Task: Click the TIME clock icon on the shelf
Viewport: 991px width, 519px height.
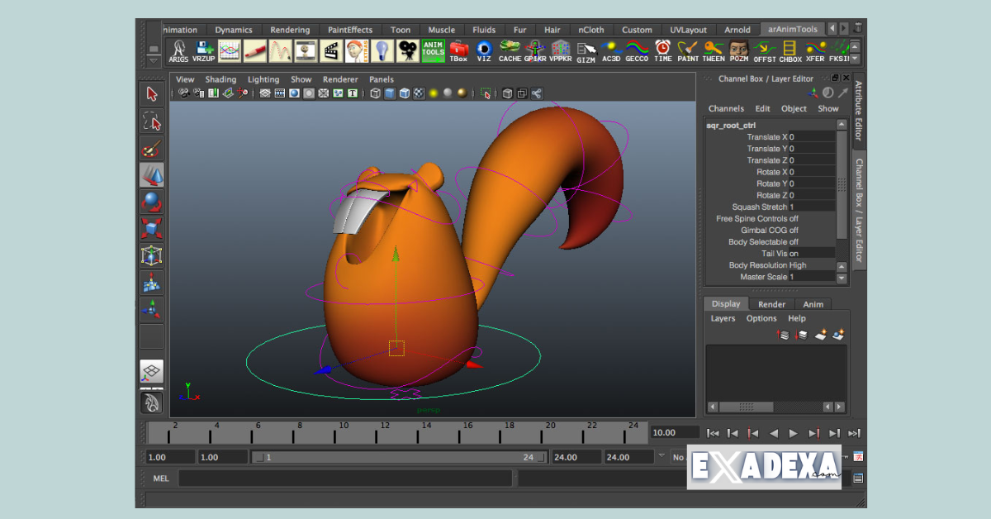Action: click(x=662, y=48)
